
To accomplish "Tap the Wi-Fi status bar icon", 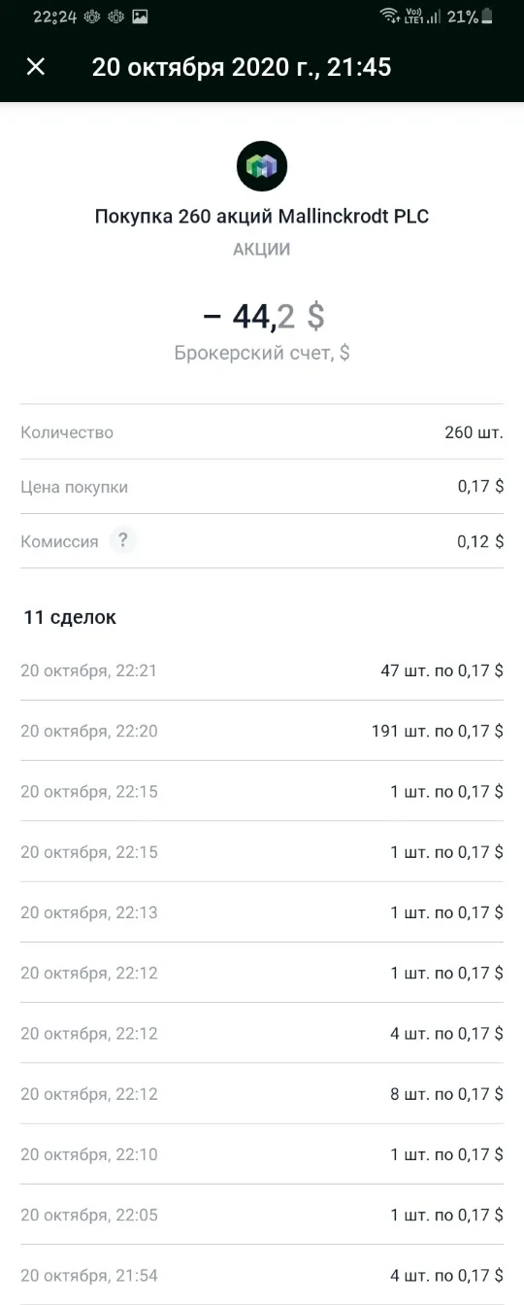I will click(388, 16).
